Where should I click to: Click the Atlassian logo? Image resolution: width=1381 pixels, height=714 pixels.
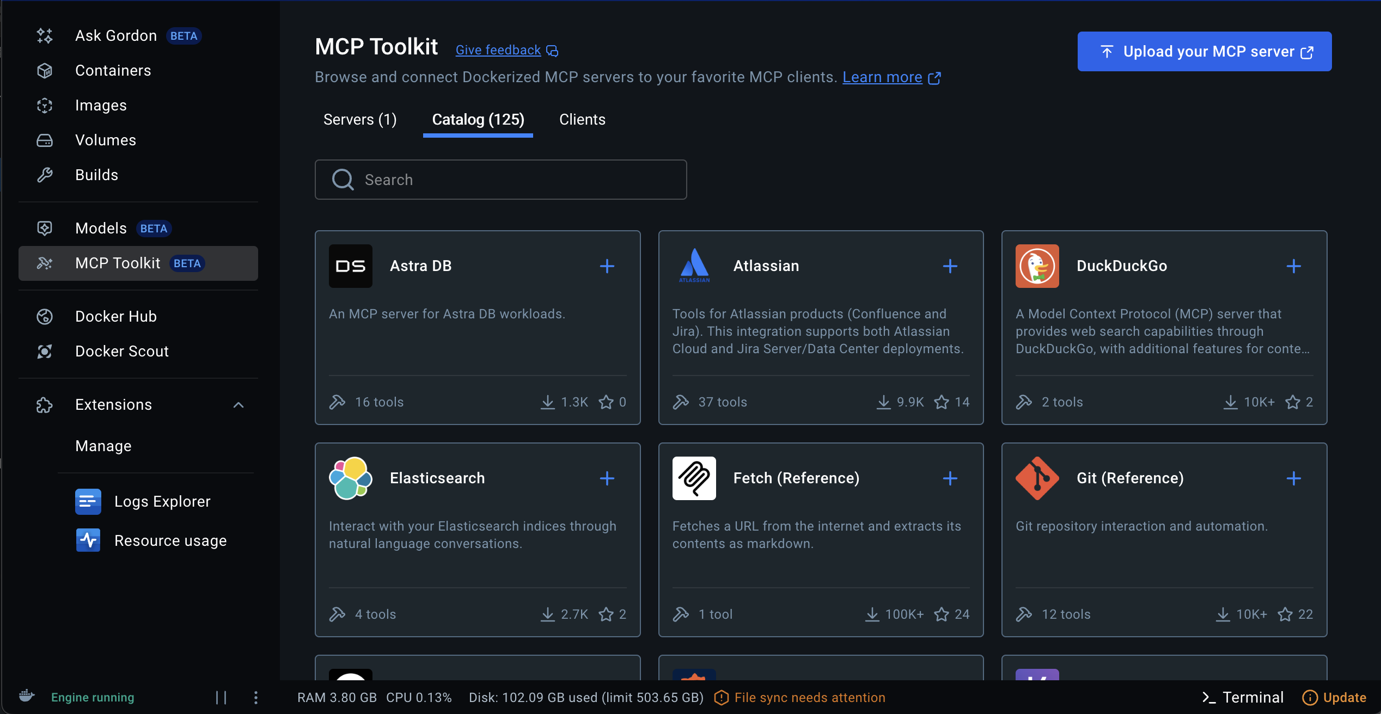(694, 266)
